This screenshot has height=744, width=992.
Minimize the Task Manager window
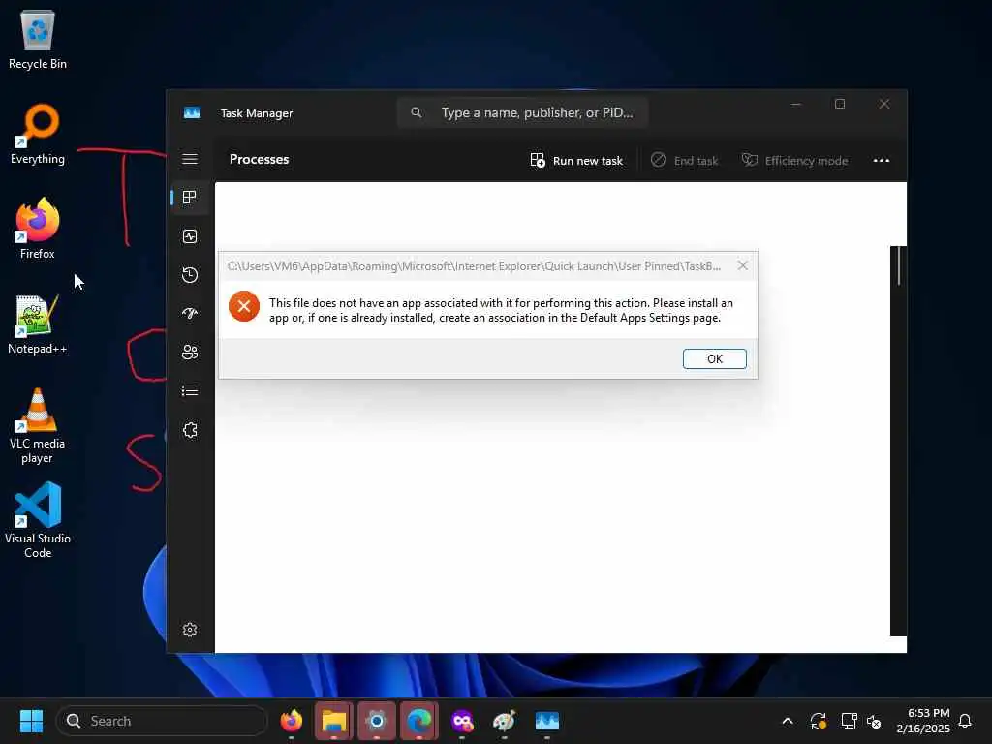tap(796, 104)
